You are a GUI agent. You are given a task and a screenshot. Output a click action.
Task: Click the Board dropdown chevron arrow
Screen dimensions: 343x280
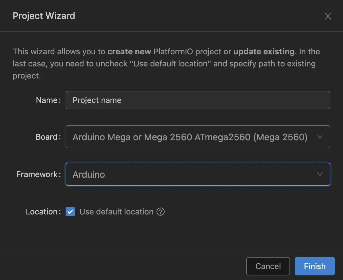pyautogui.click(x=320, y=137)
